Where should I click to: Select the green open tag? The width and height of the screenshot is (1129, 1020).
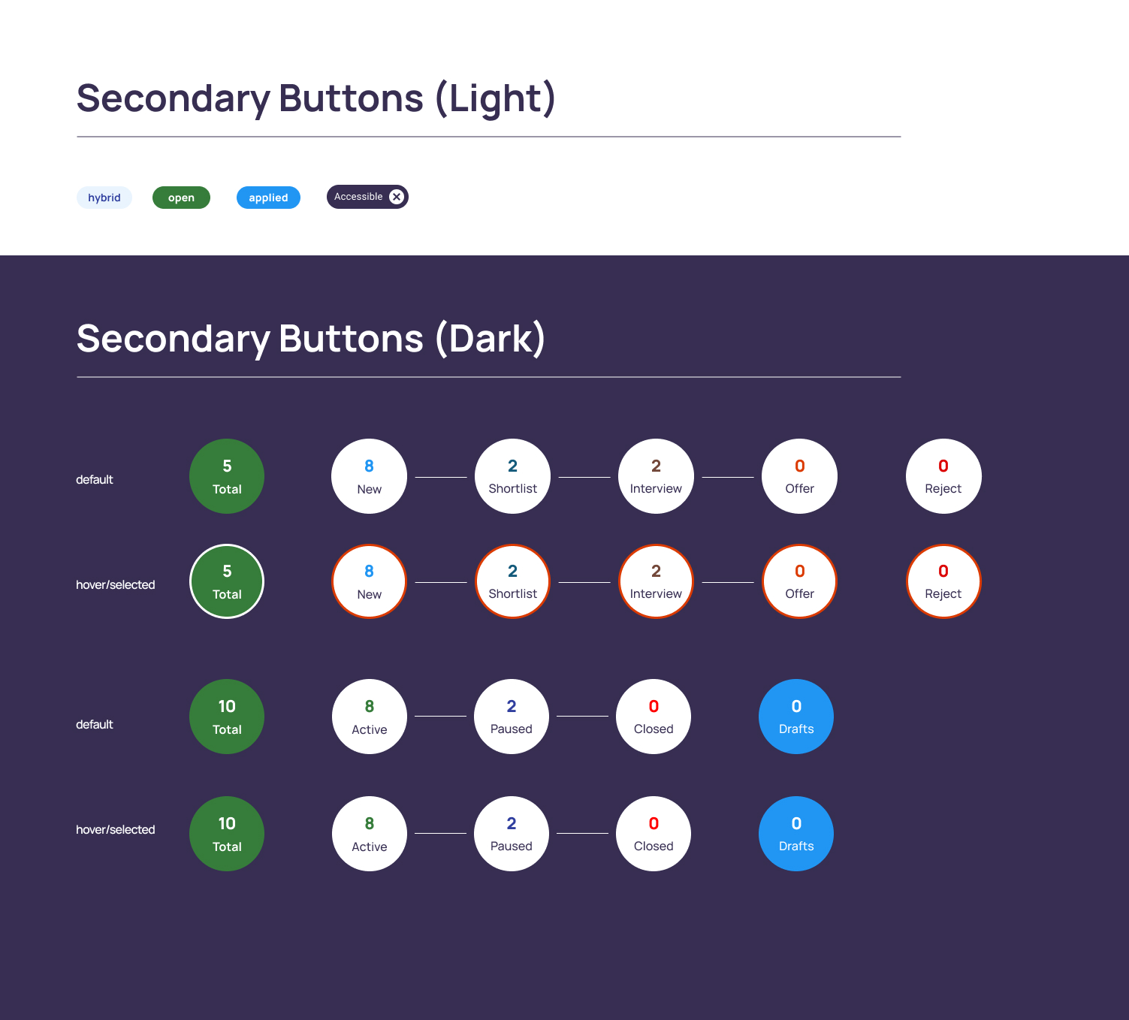point(181,198)
